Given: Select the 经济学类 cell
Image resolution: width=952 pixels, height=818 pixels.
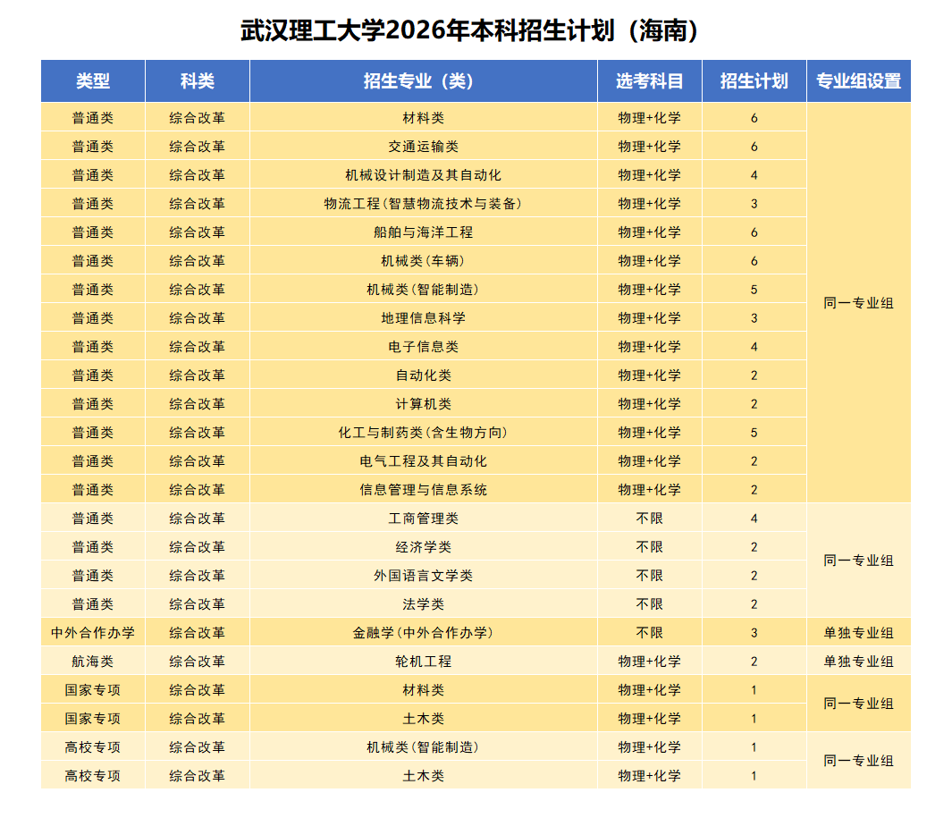Looking at the screenshot, I should (x=423, y=546).
